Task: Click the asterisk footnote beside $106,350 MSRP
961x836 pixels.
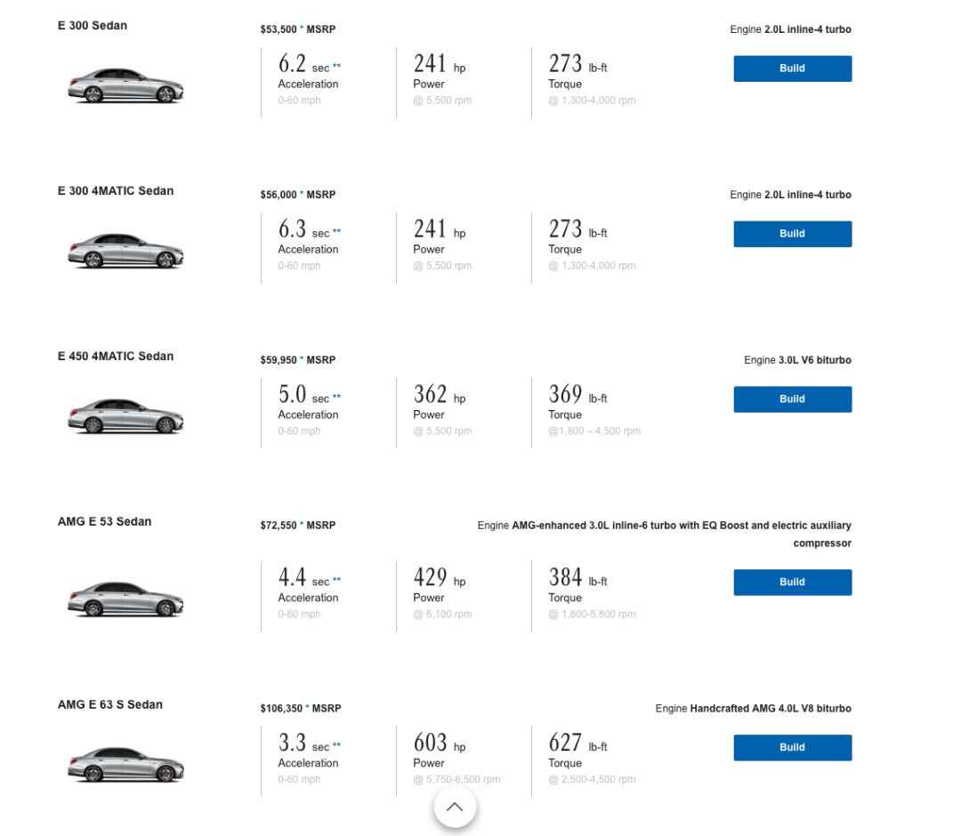Action: point(307,707)
